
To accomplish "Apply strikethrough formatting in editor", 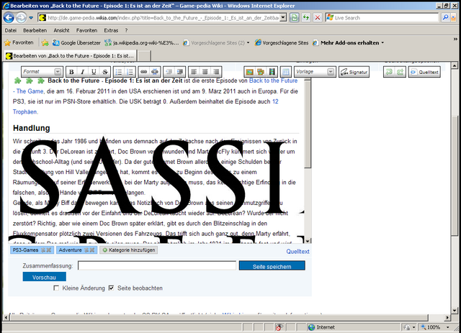I will click(105, 72).
